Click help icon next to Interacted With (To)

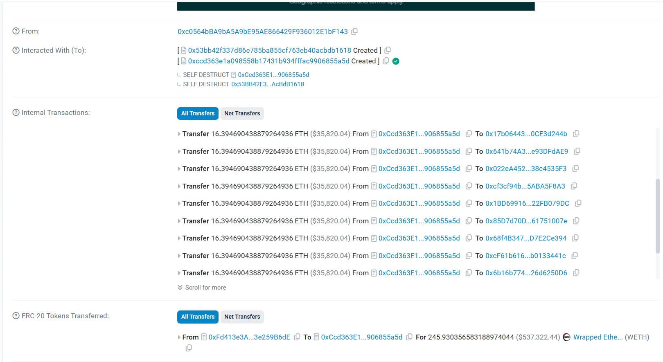[16, 50]
